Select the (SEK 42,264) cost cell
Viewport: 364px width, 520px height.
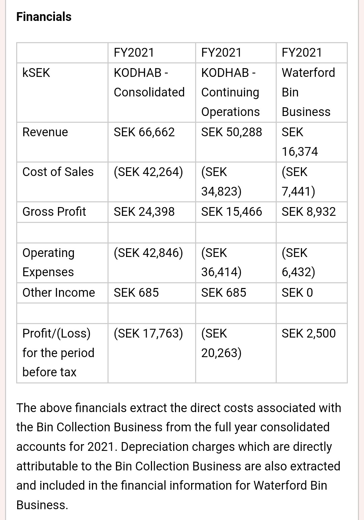click(148, 172)
